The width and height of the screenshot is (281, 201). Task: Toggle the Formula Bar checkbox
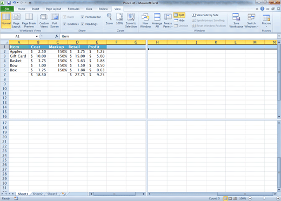coord(83,17)
